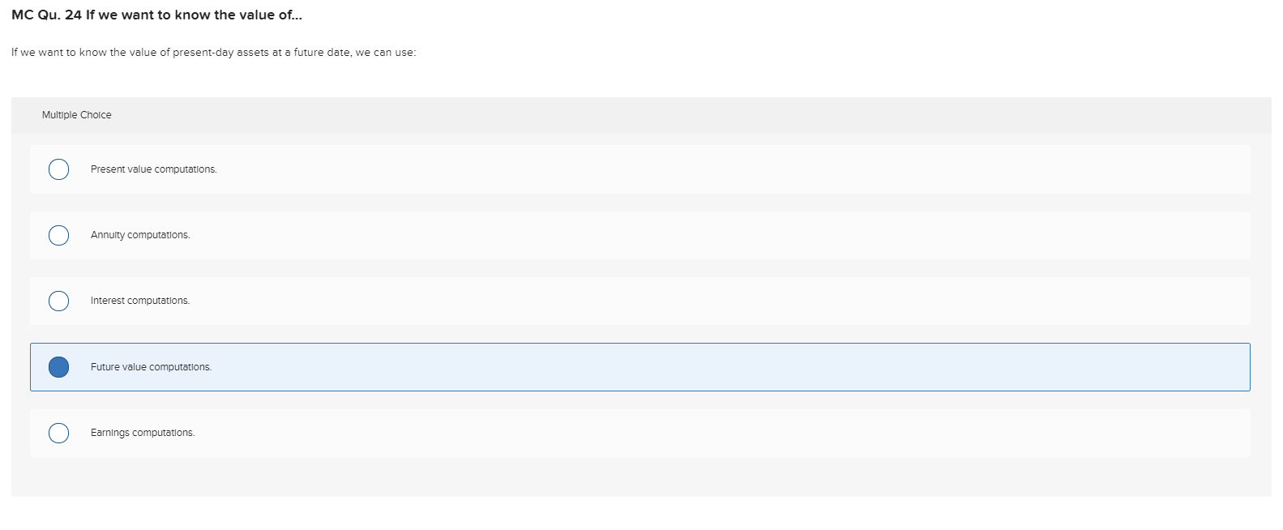Click the question prompt text about present-day assets
This screenshot has width=1283, height=530.
[x=213, y=52]
